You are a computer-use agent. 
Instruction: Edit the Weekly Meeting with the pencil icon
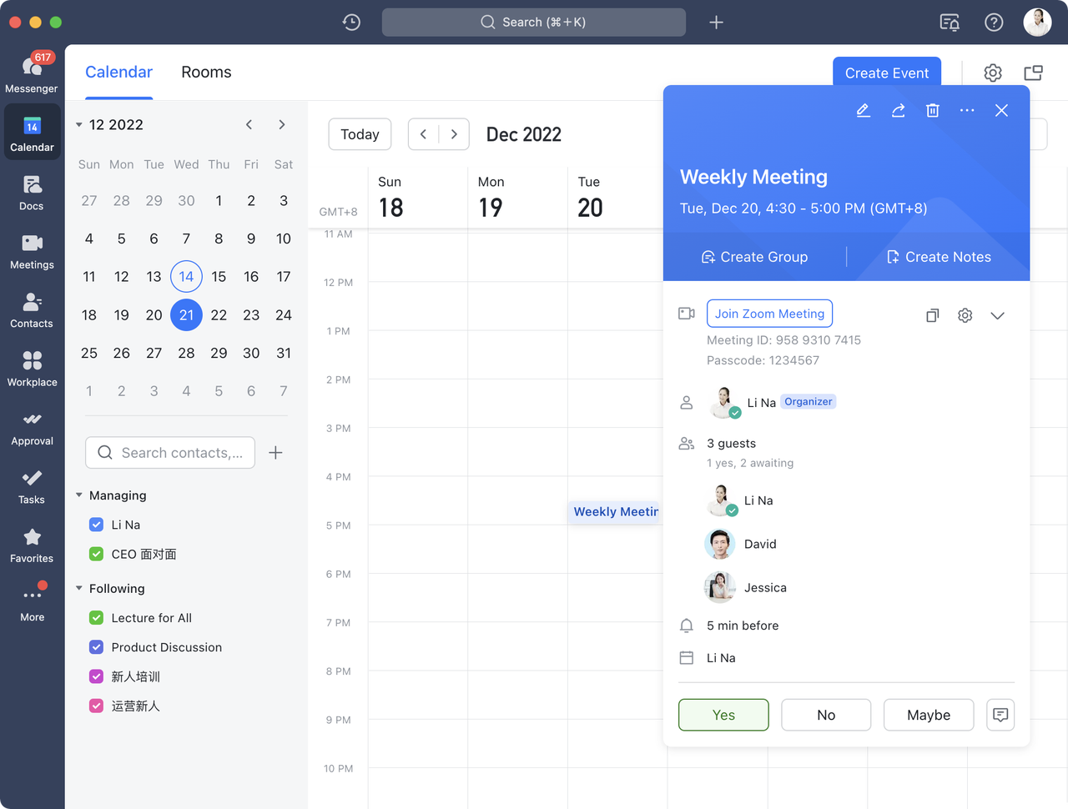pos(863,109)
